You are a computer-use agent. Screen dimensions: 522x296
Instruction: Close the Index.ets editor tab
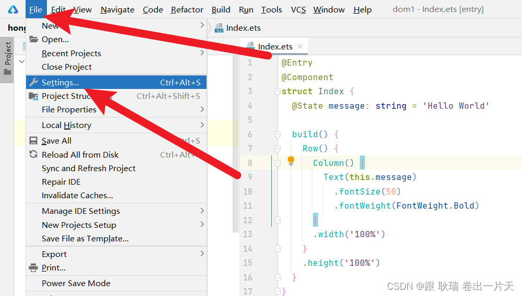300,46
